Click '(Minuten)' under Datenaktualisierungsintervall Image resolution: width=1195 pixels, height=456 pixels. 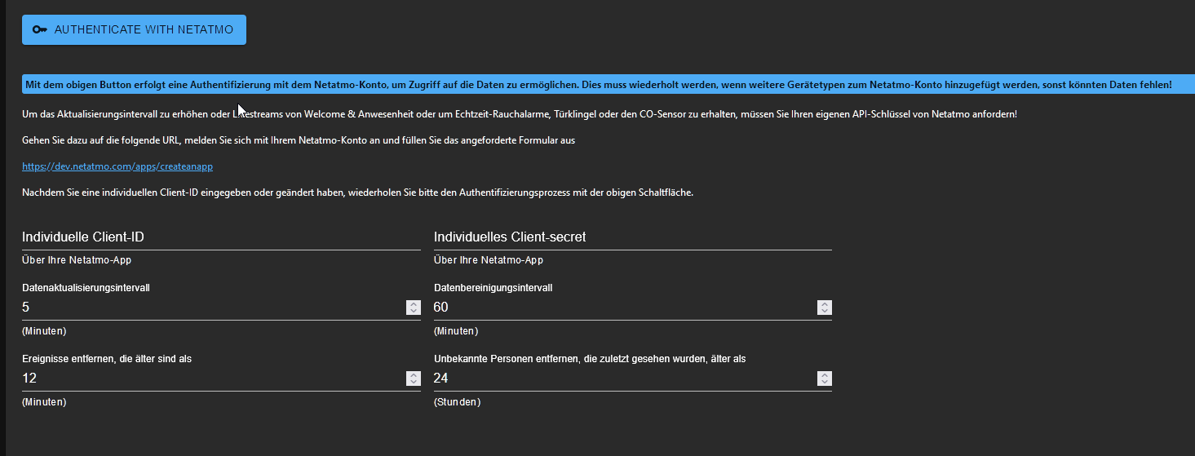(x=44, y=331)
